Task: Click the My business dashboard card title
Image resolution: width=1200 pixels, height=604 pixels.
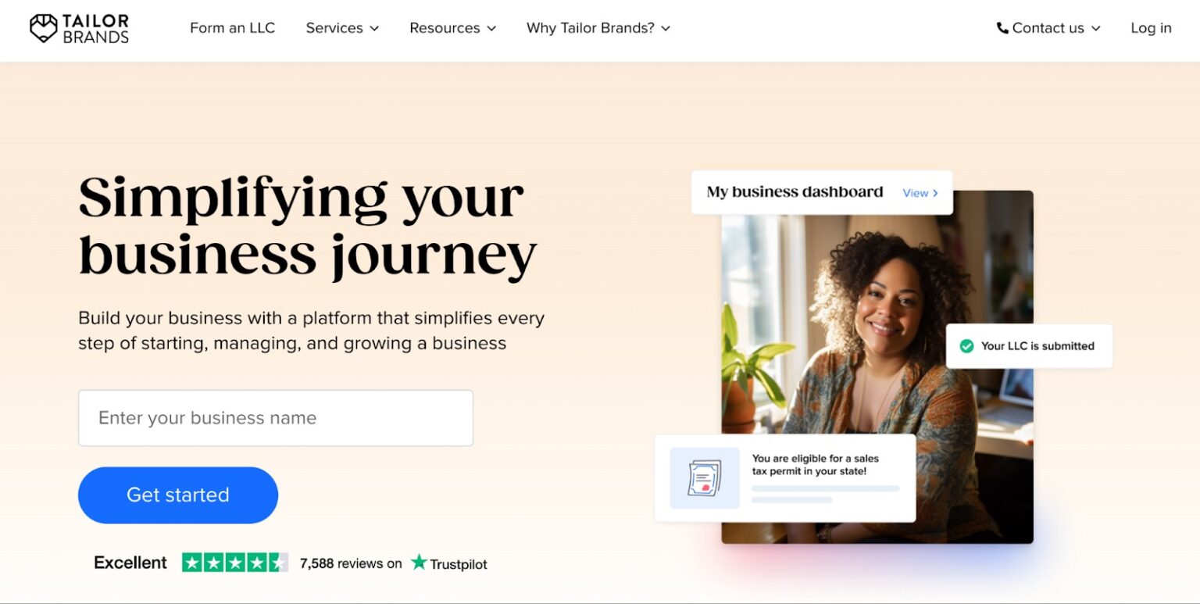Action: 795,192
